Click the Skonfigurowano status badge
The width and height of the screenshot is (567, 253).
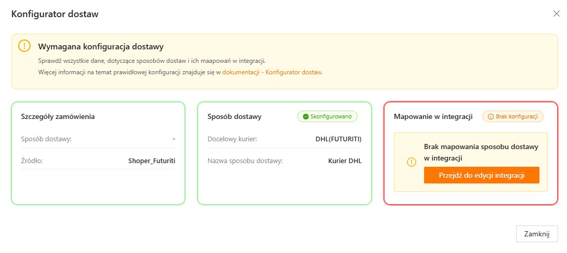pyautogui.click(x=327, y=117)
